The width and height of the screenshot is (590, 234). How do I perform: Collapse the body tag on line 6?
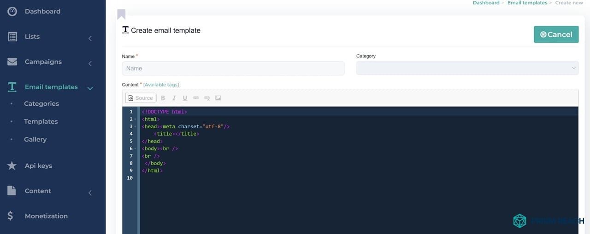tap(136, 149)
